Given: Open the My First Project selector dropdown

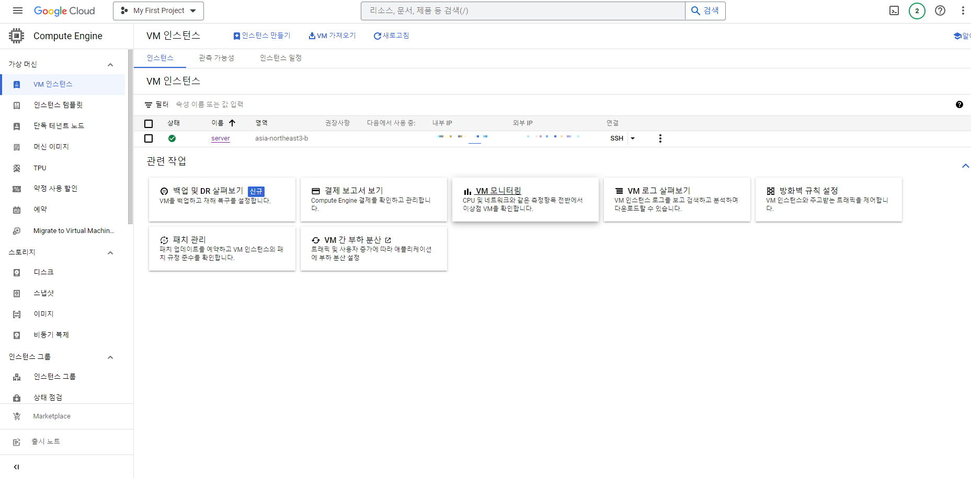Looking at the screenshot, I should point(158,10).
